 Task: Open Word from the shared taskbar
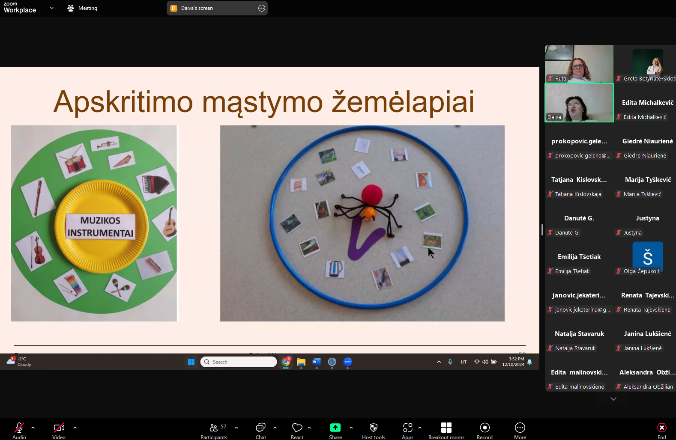click(317, 362)
